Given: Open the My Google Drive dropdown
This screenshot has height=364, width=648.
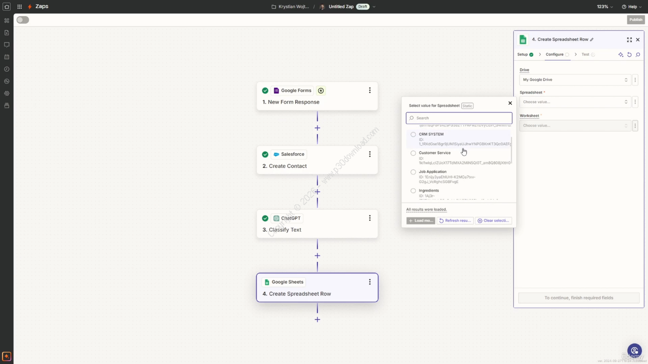Looking at the screenshot, I should pyautogui.click(x=575, y=80).
